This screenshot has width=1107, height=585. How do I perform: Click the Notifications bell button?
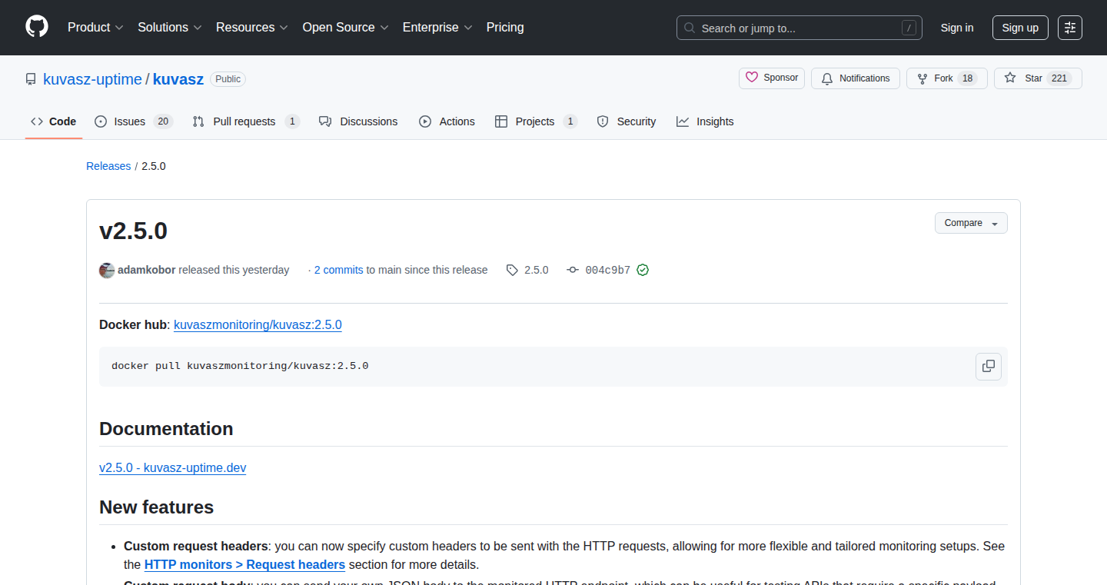point(856,78)
